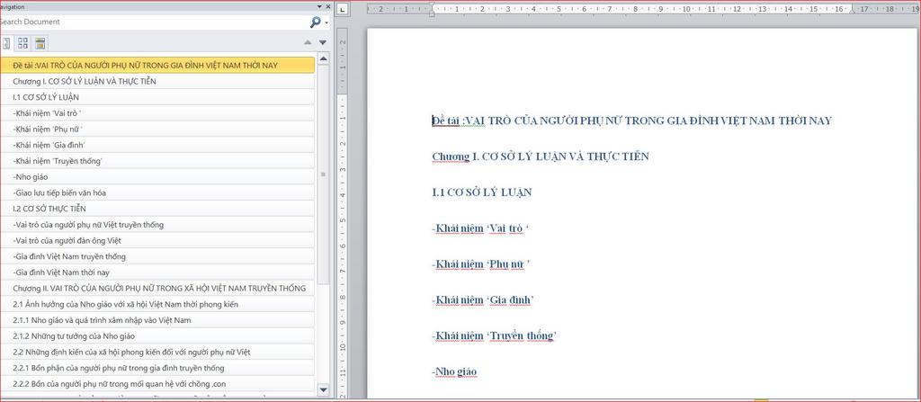
Task: Switch to browse pages thumbnails tab icon
Action: point(22,43)
